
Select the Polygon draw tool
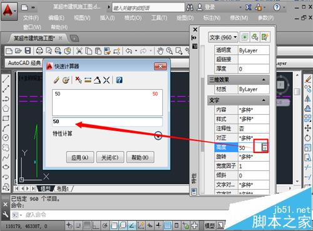6,108
